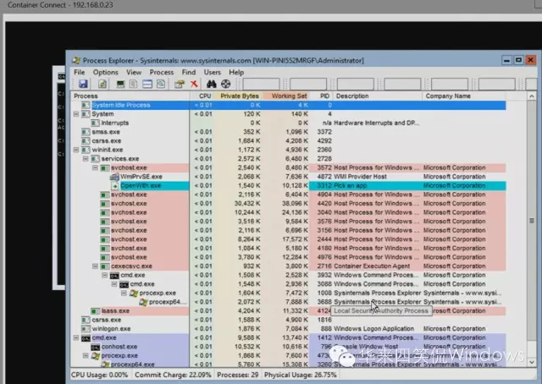Collapse the cmd.exe PID 3088 node

(114, 284)
